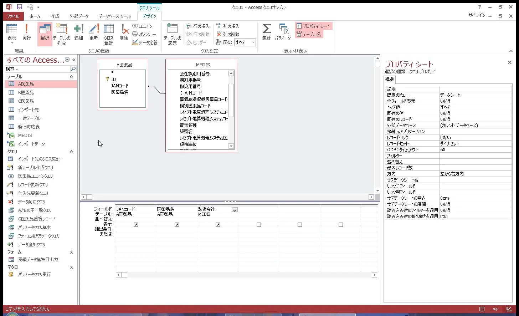Select the データ削除クエリ query

tap(41, 202)
